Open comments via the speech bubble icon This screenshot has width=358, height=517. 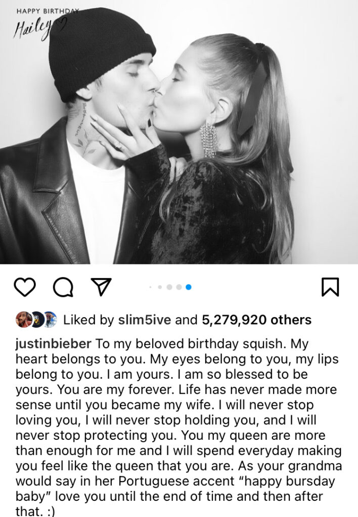point(63,287)
